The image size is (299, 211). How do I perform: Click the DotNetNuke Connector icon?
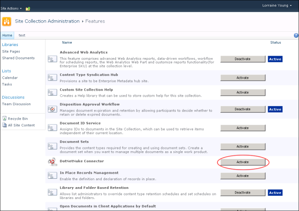tap(52, 162)
